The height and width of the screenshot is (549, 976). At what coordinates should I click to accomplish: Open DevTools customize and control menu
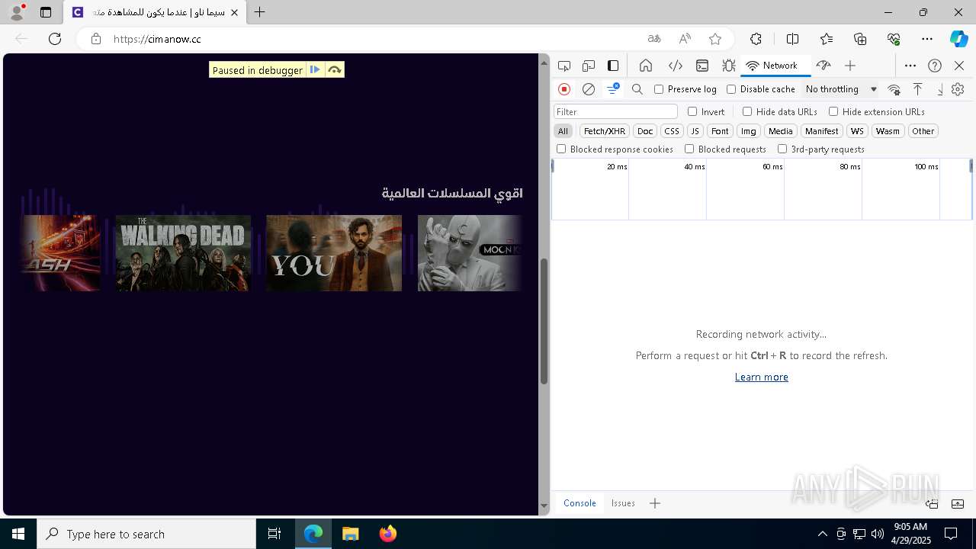point(910,66)
